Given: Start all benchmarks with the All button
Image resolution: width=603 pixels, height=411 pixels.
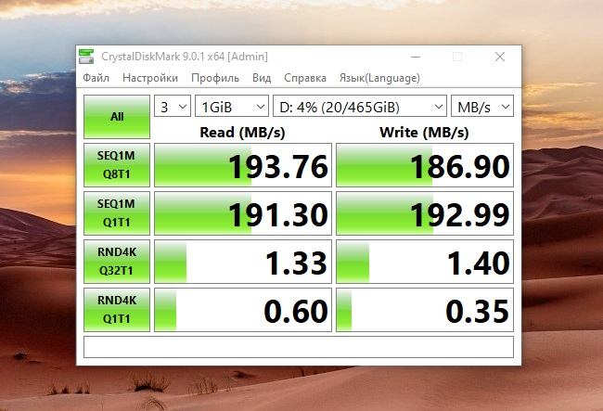Looking at the screenshot, I should [x=117, y=117].
